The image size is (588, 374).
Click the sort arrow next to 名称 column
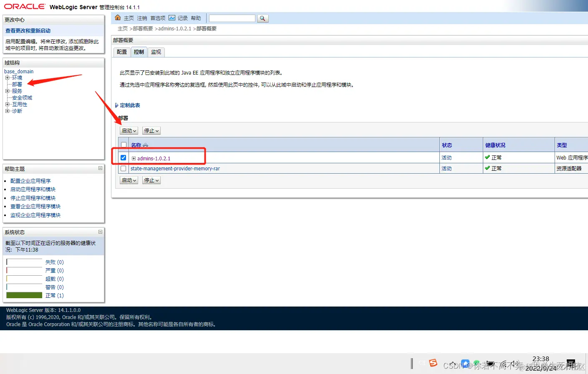pyautogui.click(x=145, y=145)
